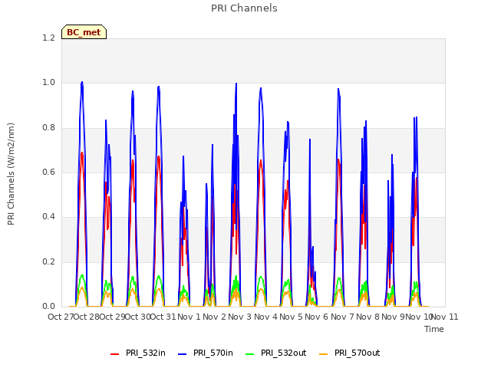
Task: Click the Oct 29 x-axis date label
Action: click(112, 317)
